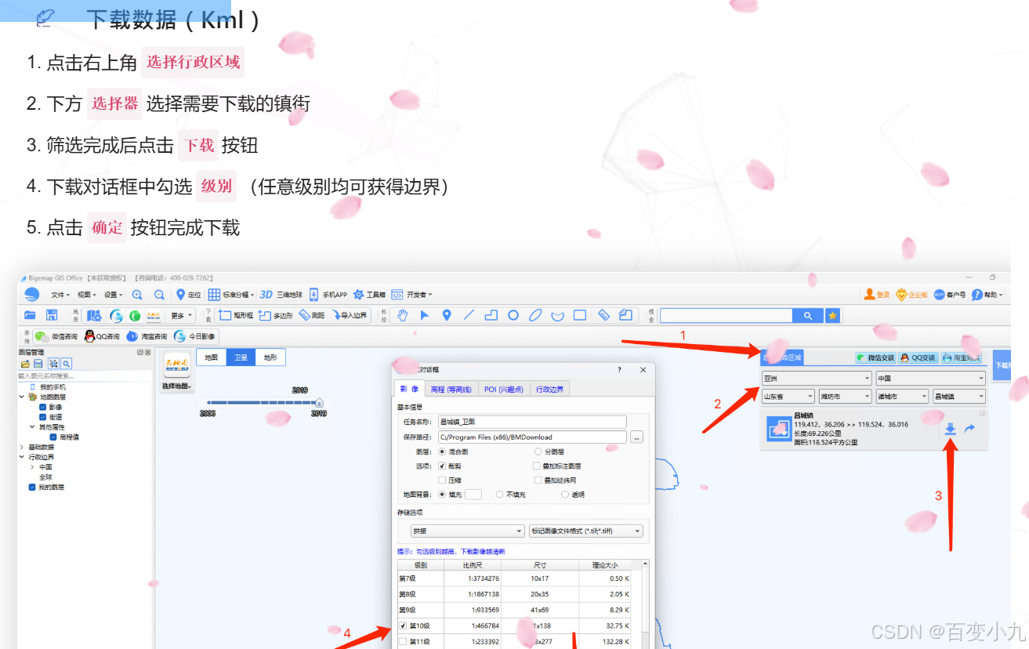The height and width of the screenshot is (649, 1029).
Task: Select the 分图层 radio button
Action: click(x=538, y=451)
